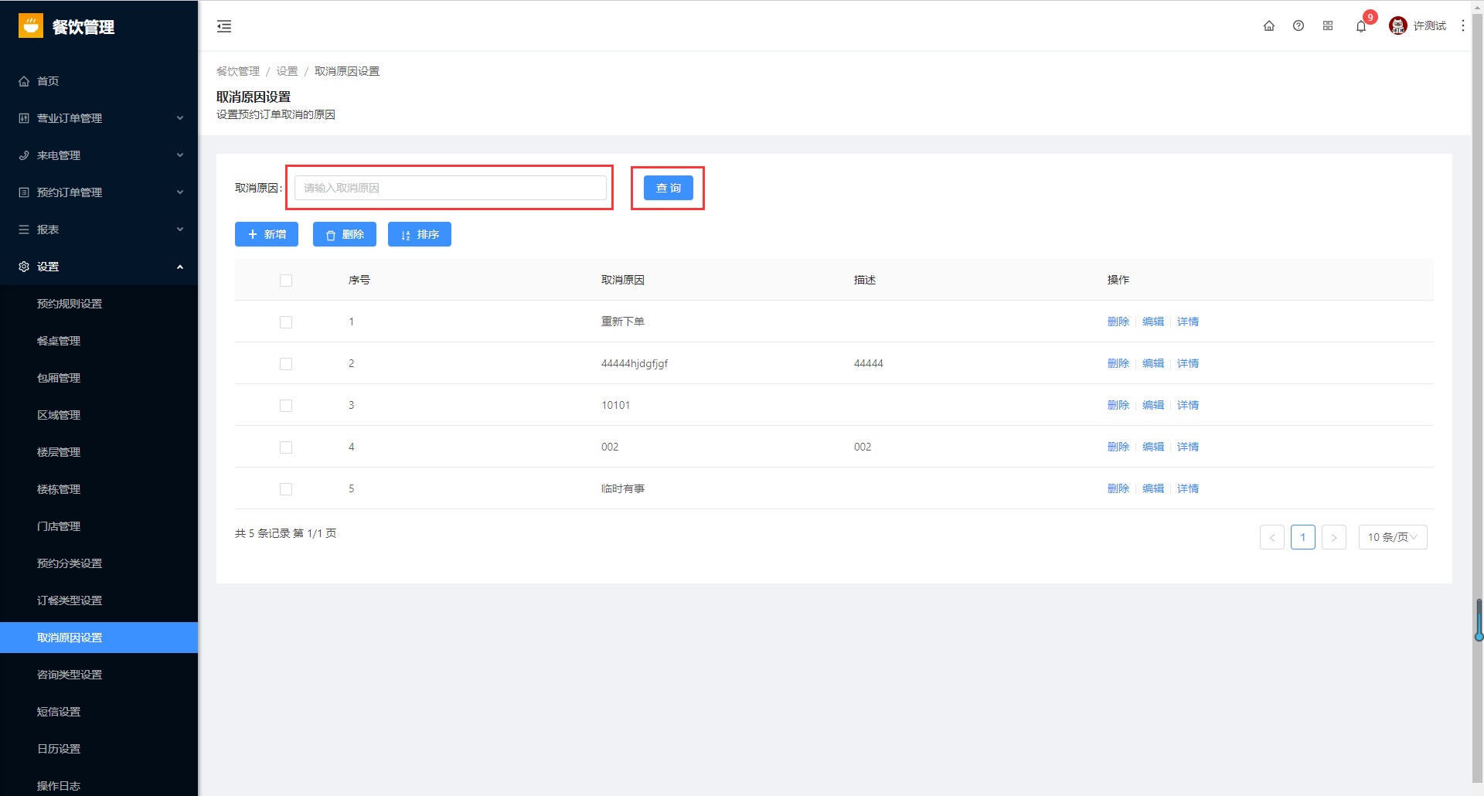Click the description cell 44444
Image resolution: width=1484 pixels, height=796 pixels.
(x=869, y=364)
